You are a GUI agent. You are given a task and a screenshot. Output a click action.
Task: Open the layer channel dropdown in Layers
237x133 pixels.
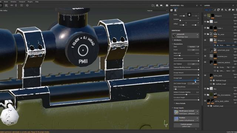(x=208, y=10)
